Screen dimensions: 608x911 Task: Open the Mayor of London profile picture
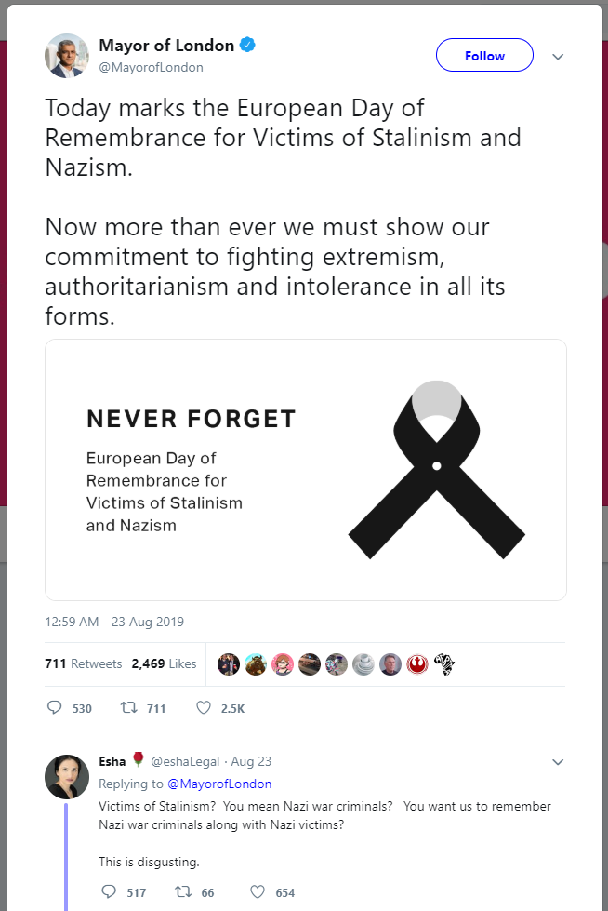pos(67,56)
